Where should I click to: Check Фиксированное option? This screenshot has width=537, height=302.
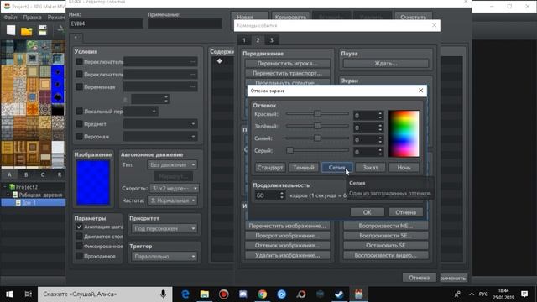click(x=79, y=246)
